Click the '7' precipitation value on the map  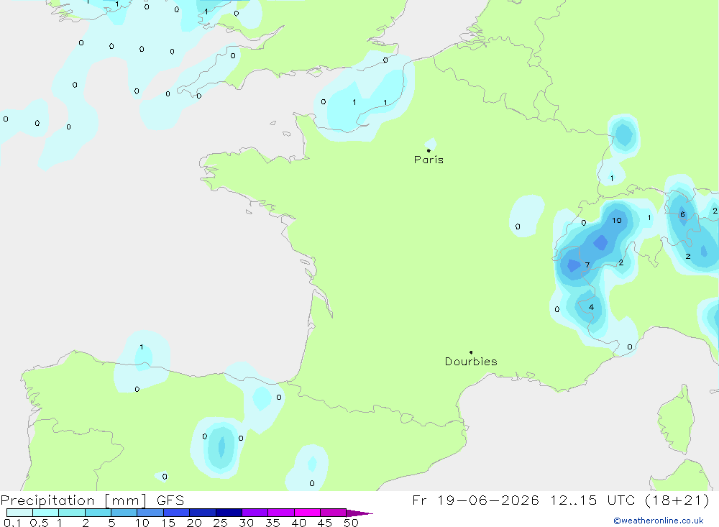point(587,265)
